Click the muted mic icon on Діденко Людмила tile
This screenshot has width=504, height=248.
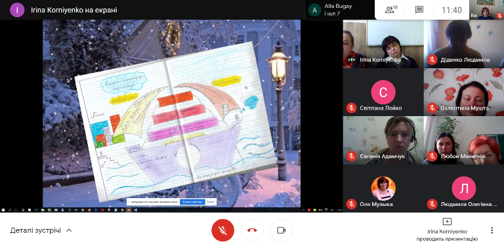click(x=432, y=60)
